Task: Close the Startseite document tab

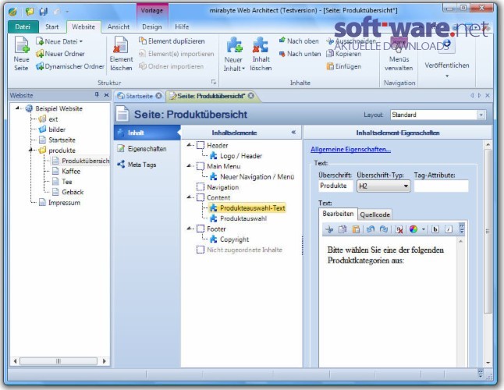Action: 158,96
